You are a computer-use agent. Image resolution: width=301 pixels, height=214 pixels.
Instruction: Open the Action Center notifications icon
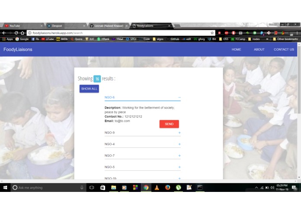[295, 188]
